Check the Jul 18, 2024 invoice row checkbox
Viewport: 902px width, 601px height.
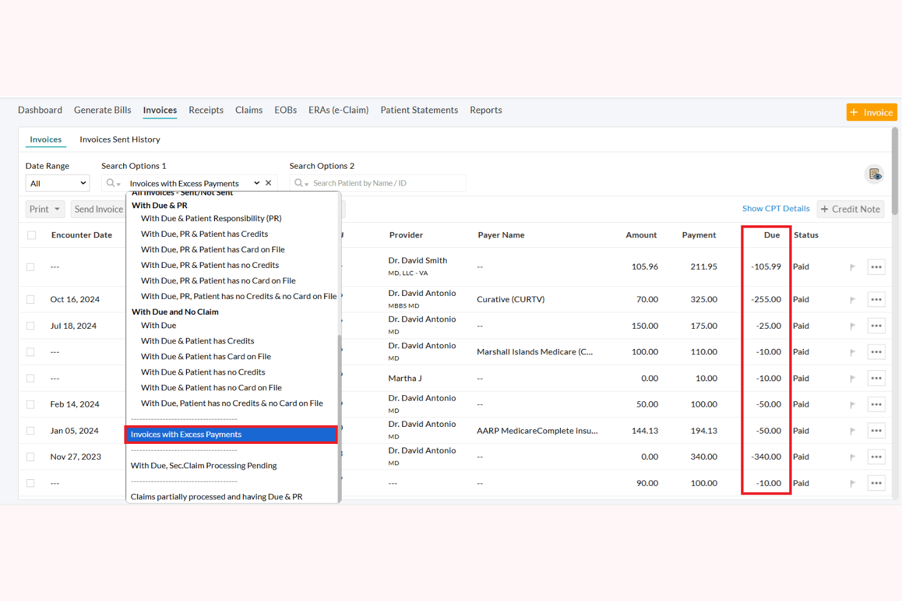[30, 325]
